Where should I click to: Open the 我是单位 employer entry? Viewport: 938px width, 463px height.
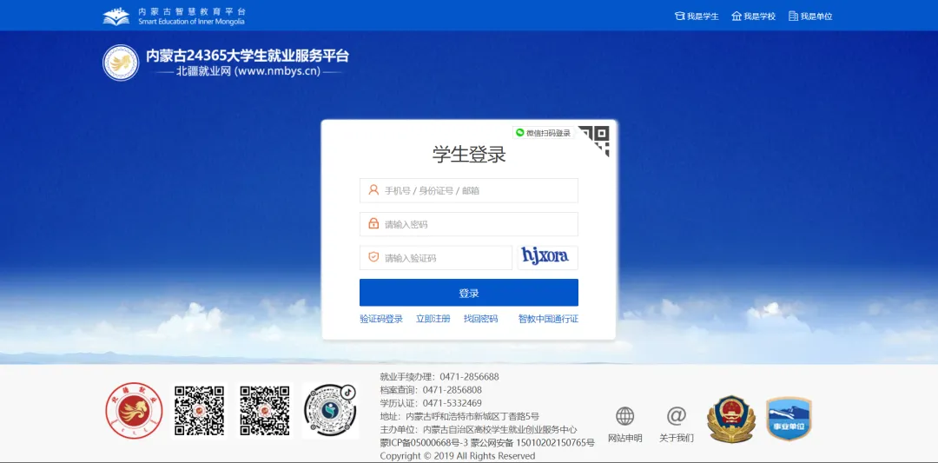pos(810,17)
